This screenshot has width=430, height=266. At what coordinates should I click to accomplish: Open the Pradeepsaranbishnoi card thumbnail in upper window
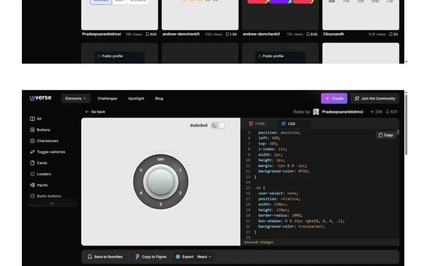pyautogui.click(x=119, y=15)
